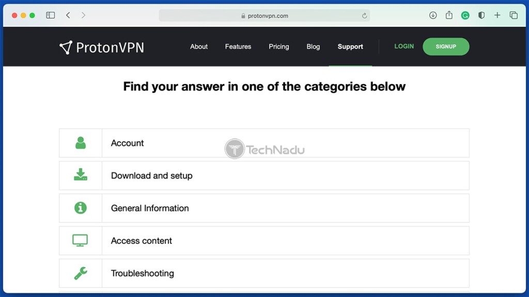Click the green SIGNUP button
The width and height of the screenshot is (529, 297).
(446, 46)
